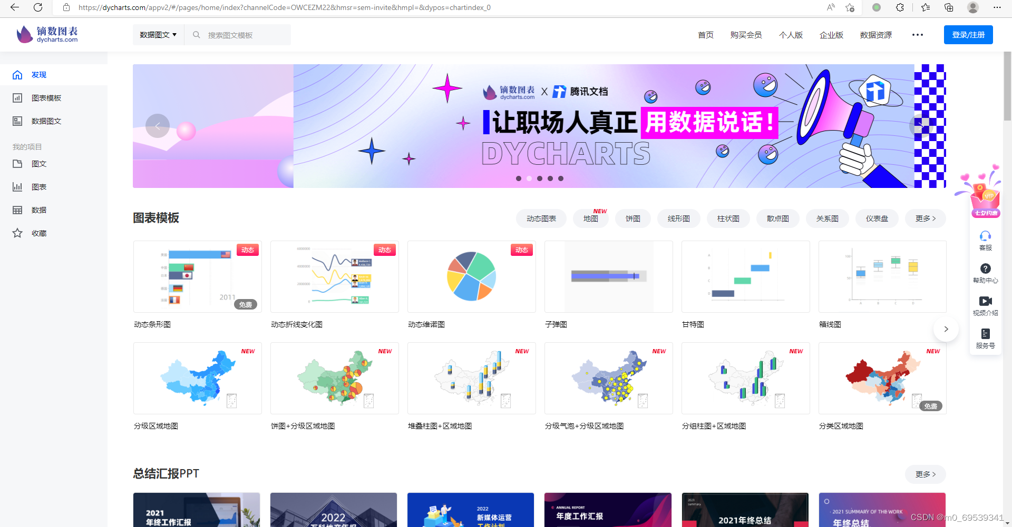The image size is (1012, 527).
Task: Select the third banner carousel dot
Action: pos(540,178)
